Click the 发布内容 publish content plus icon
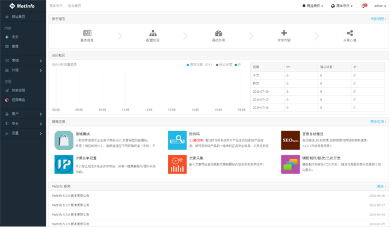This screenshot has height=227, width=391. pos(284,33)
